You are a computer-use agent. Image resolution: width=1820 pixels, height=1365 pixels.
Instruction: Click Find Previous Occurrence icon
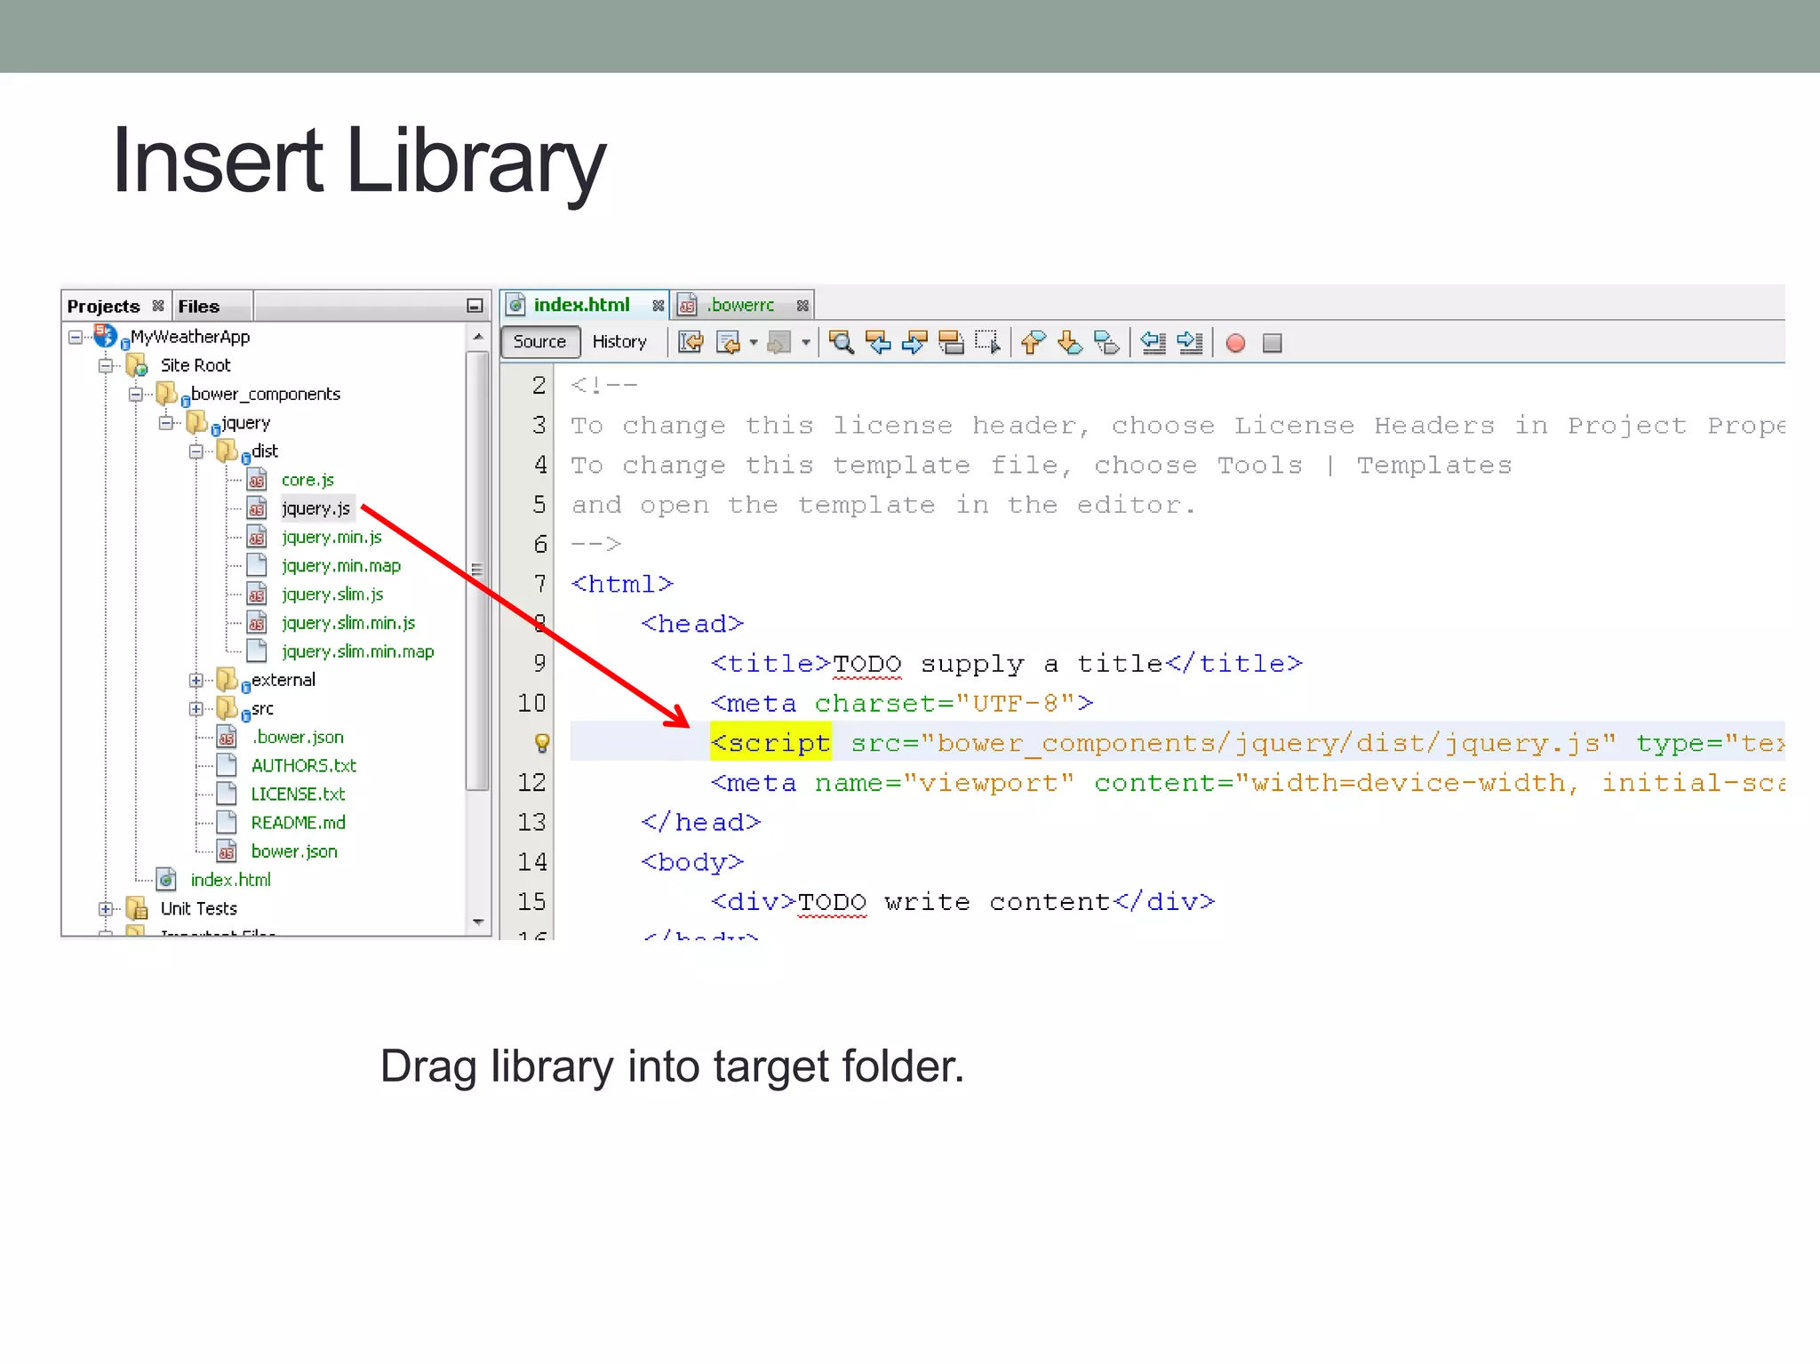(878, 342)
